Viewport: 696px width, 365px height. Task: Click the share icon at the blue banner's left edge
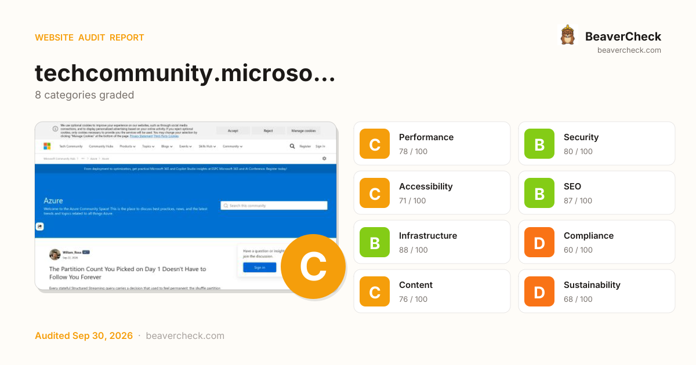pyautogui.click(x=40, y=227)
